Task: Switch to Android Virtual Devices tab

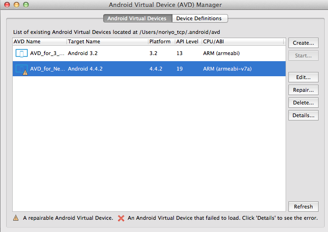Action: pyautogui.click(x=138, y=18)
